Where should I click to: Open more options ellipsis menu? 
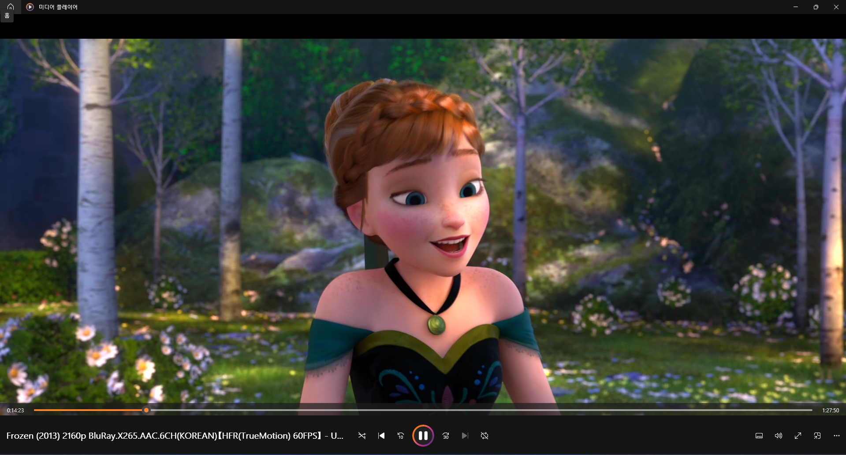(837, 436)
